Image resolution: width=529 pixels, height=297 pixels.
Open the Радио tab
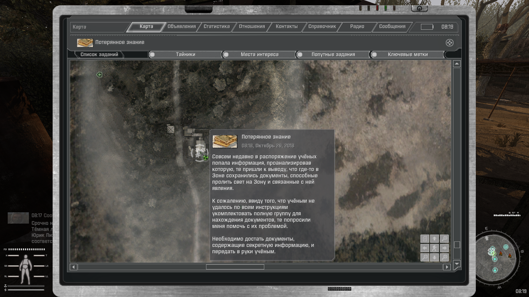tap(357, 27)
